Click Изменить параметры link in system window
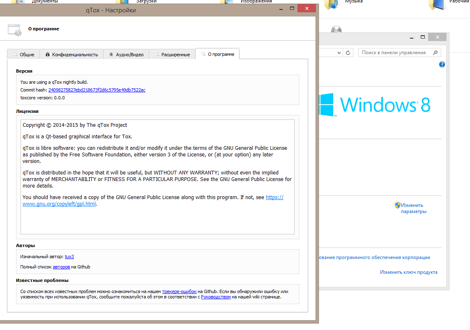This screenshot has width=470, height=330. coord(413,208)
